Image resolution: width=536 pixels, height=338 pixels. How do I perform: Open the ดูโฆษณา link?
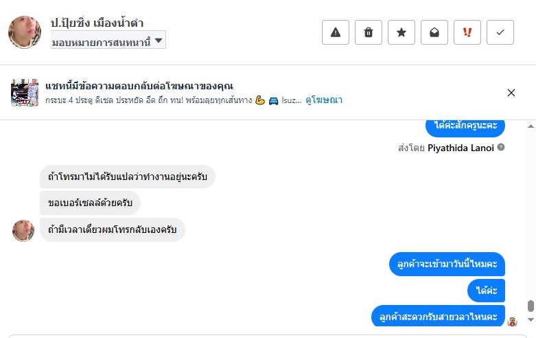tap(325, 100)
